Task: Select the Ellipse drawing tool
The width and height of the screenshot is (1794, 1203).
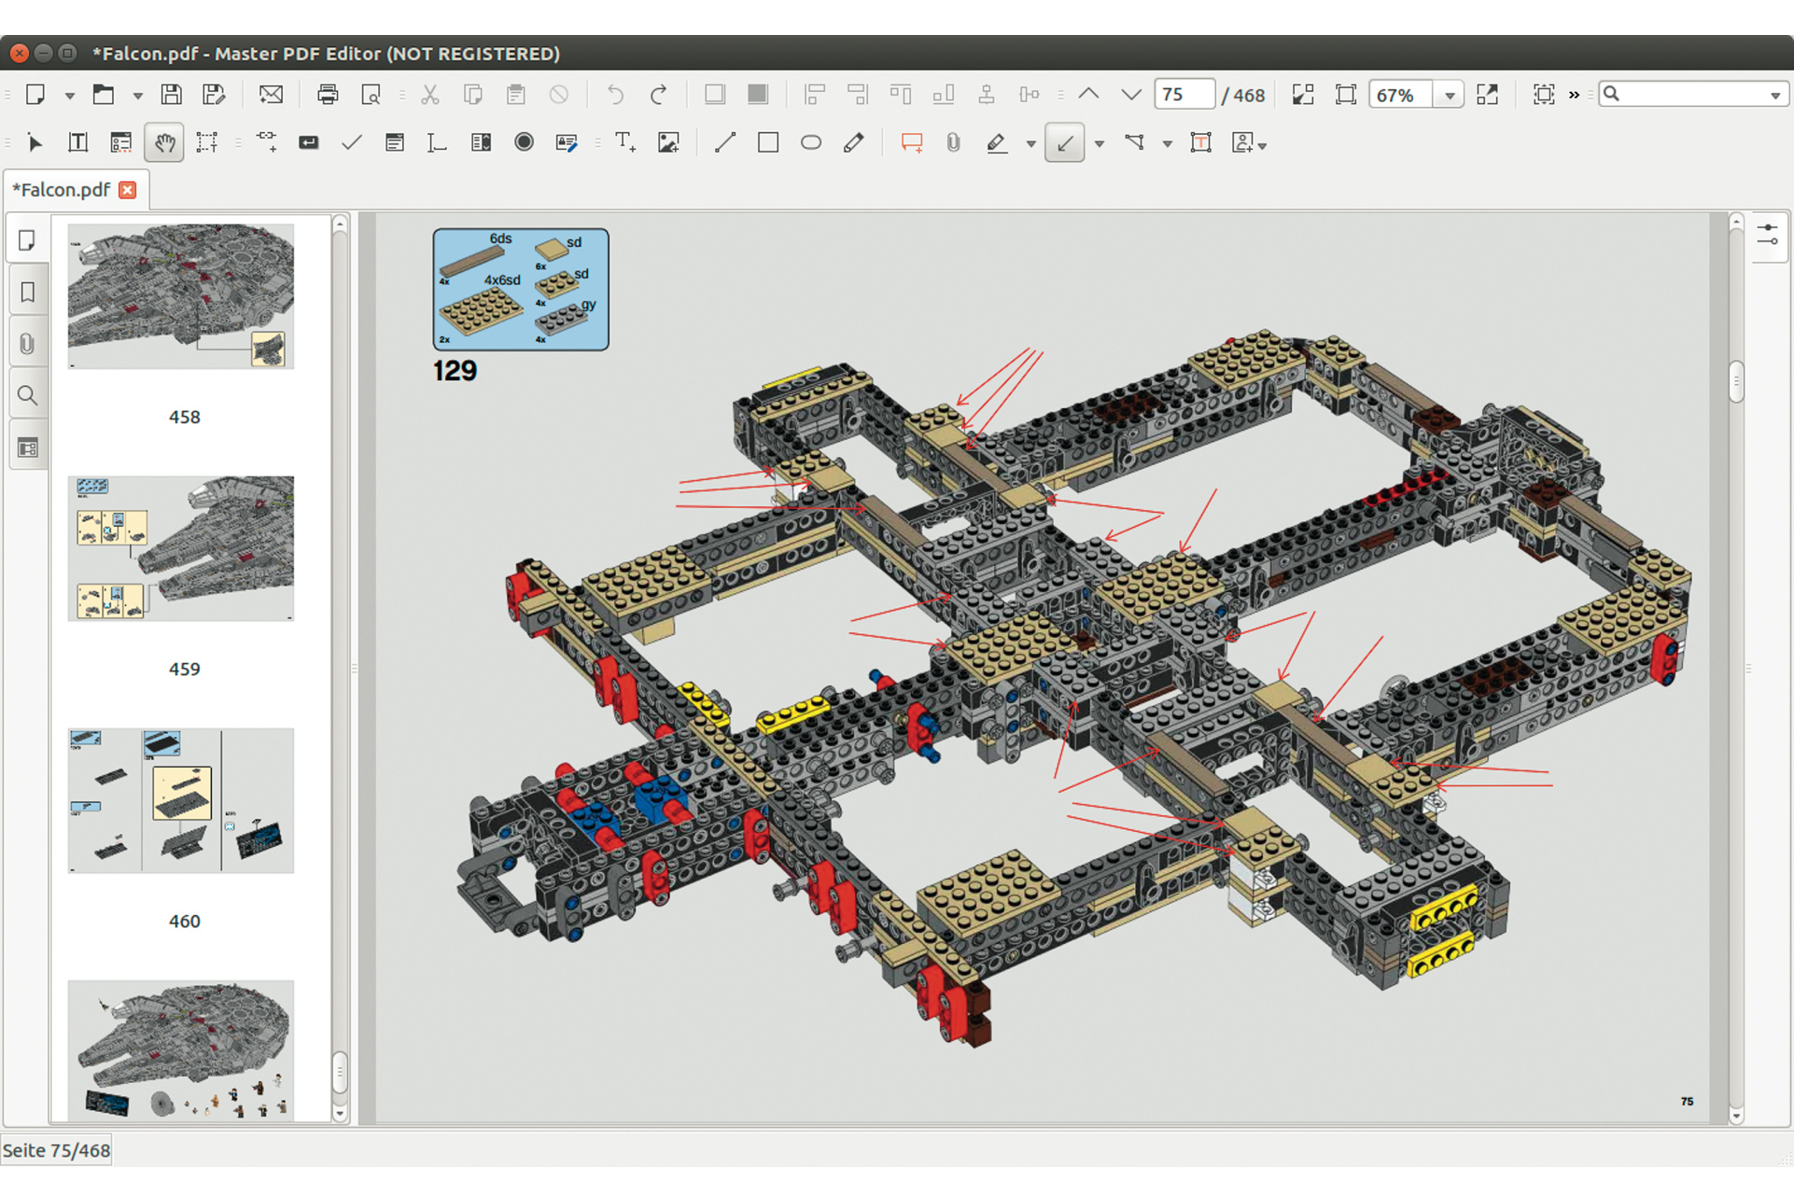Action: 811,143
